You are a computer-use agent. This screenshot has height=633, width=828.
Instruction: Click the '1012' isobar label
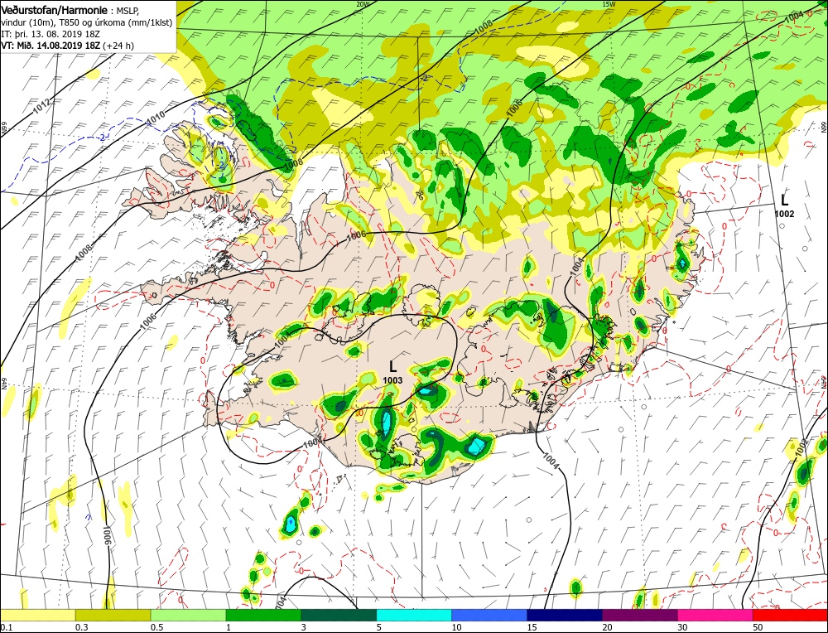41,107
